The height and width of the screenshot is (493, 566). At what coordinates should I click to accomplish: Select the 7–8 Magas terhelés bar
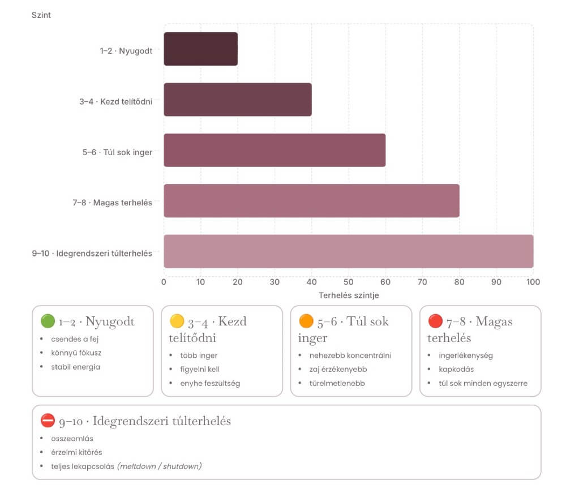pyautogui.click(x=311, y=201)
